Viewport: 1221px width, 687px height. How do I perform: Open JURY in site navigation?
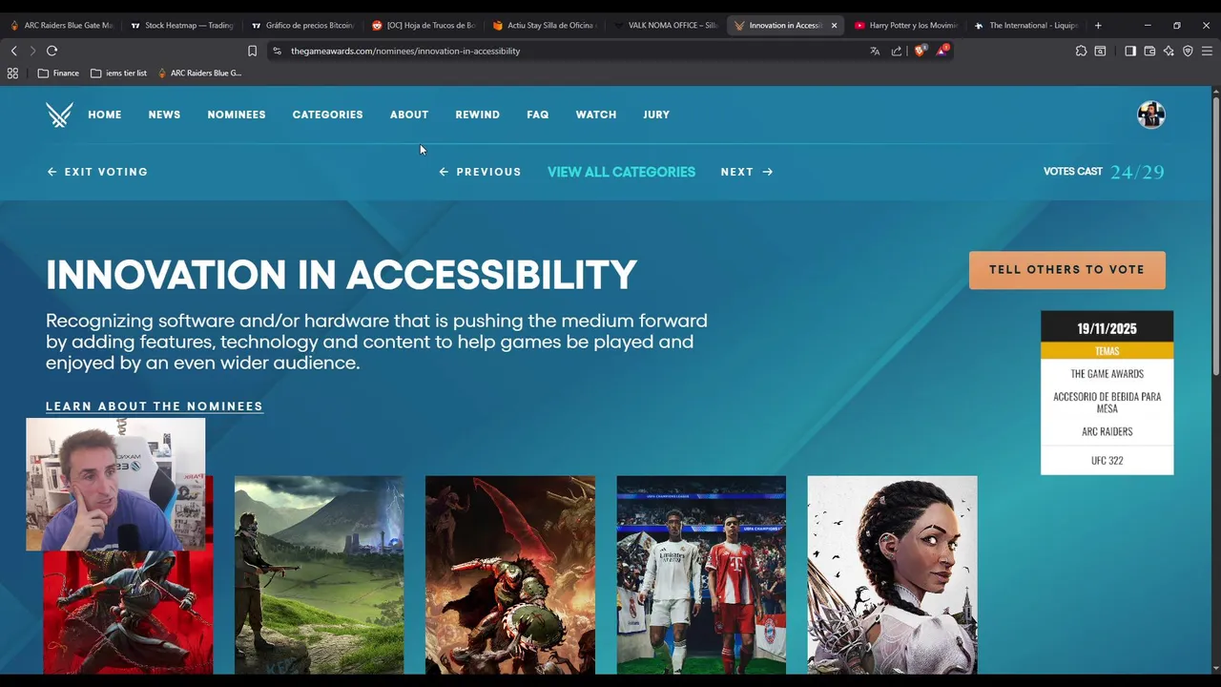click(656, 114)
